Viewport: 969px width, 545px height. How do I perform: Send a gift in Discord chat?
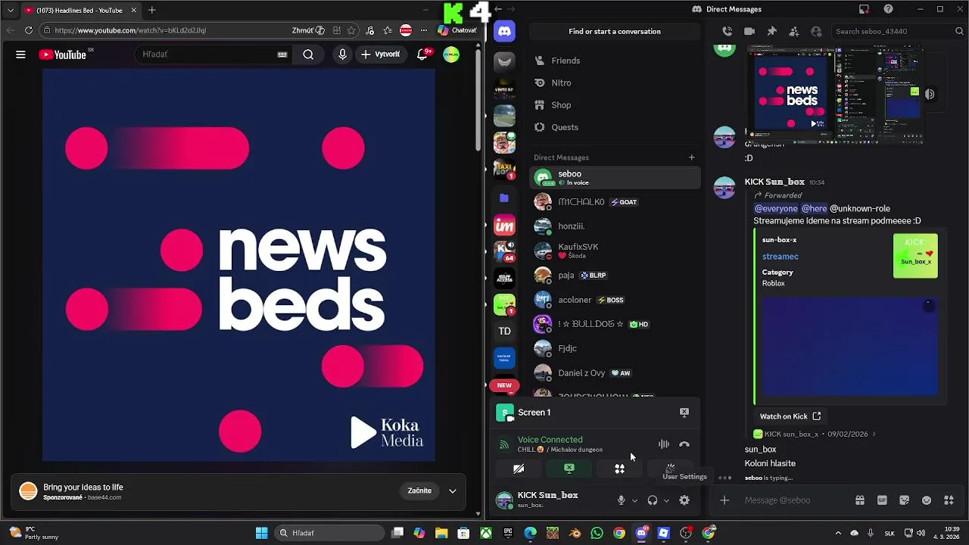tap(860, 500)
